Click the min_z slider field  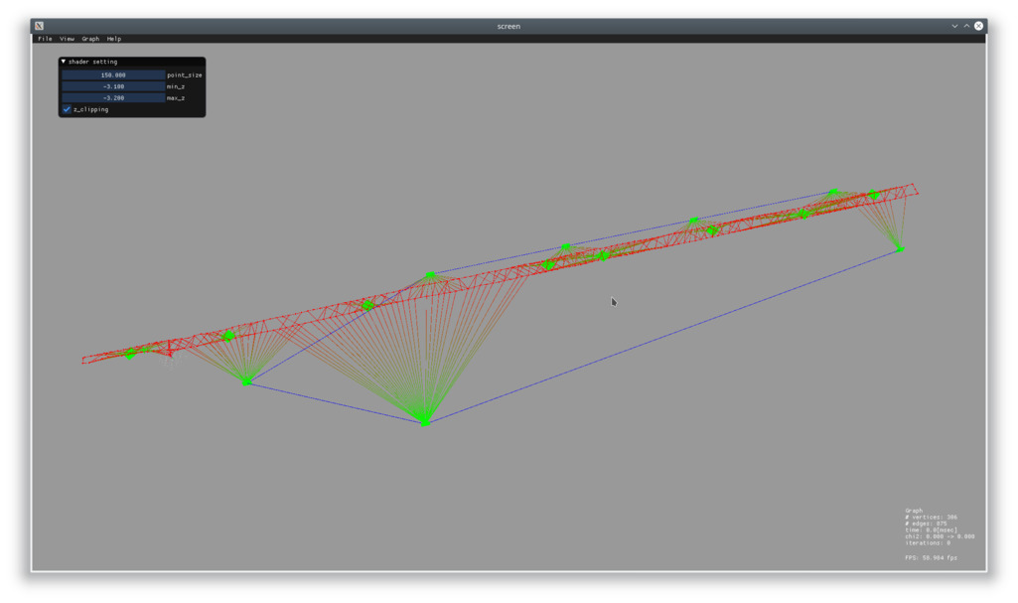click(x=113, y=86)
